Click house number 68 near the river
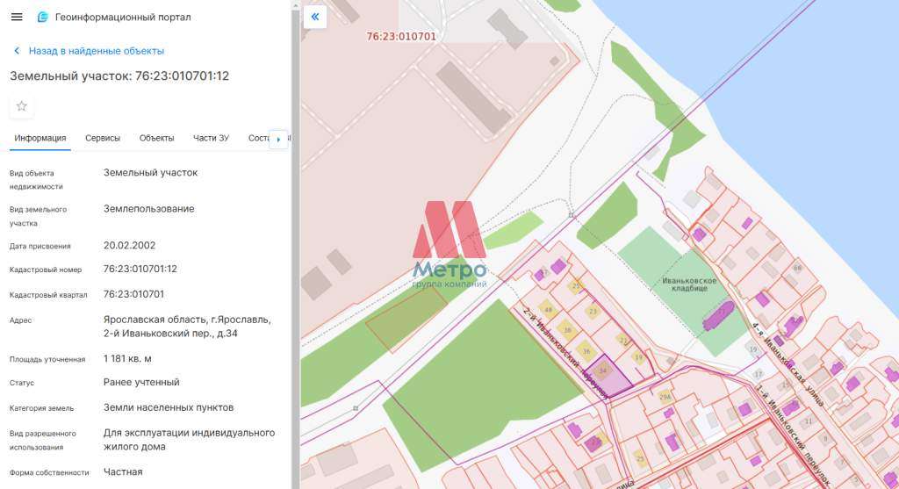Screen dimensions: 899x489 796,268
